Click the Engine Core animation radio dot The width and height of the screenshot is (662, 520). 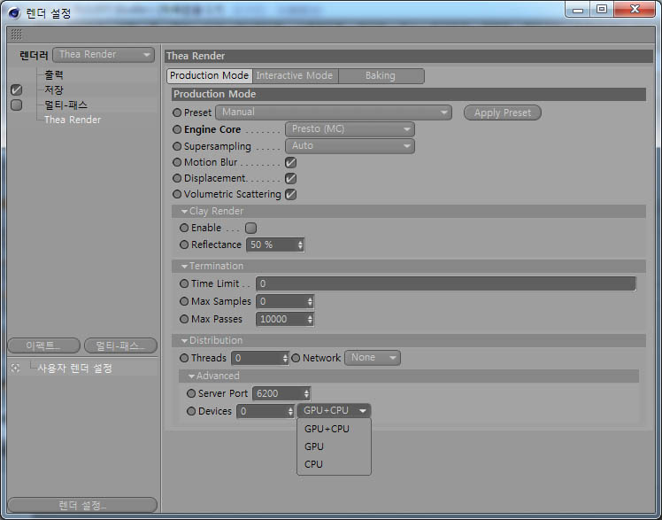pyautogui.click(x=177, y=129)
